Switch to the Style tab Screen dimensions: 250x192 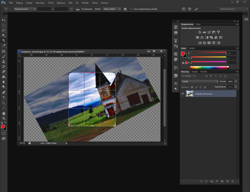click(x=198, y=24)
